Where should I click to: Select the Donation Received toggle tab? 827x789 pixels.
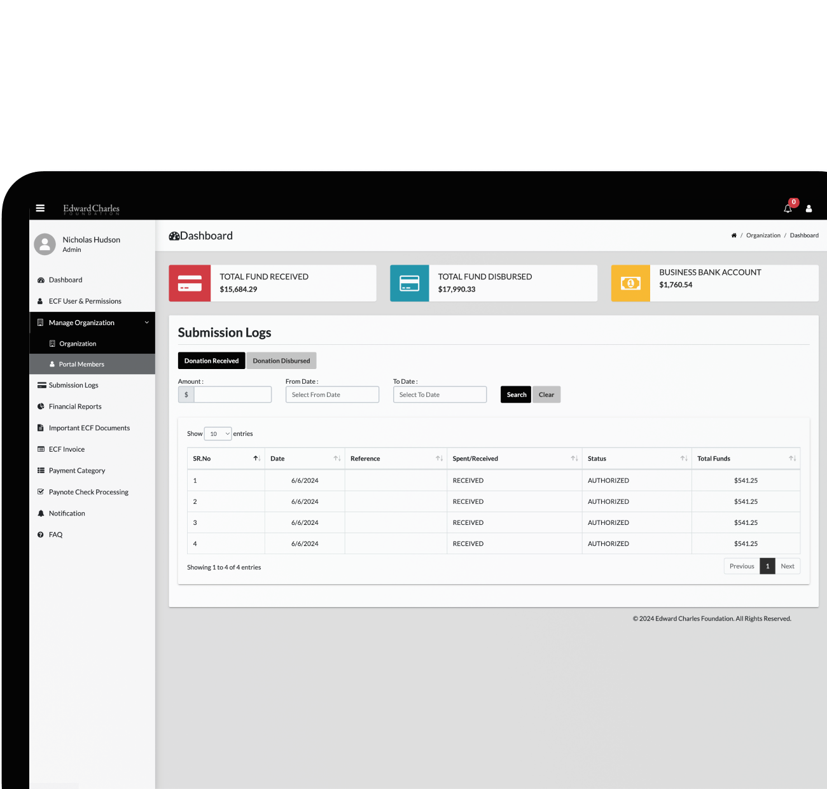tap(211, 360)
